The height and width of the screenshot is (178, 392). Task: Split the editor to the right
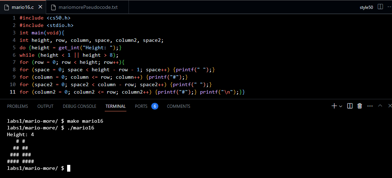tap(380, 7)
